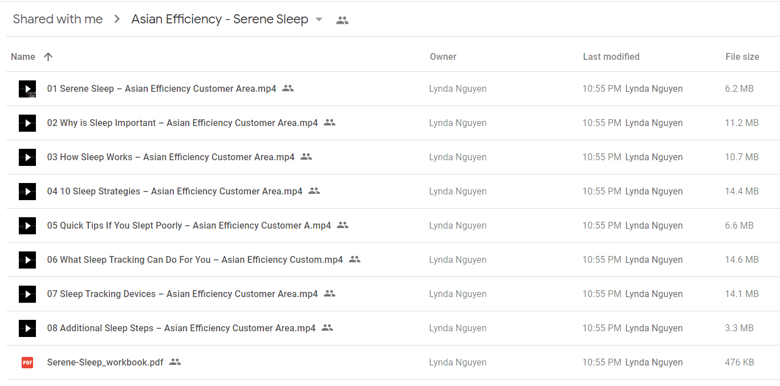Click 11.2 MB file size
Screen dimensions: 780x386
tap(742, 123)
